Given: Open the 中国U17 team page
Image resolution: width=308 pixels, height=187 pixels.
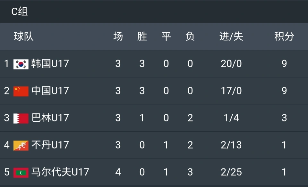Looking at the screenshot, I should pyautogui.click(x=50, y=91).
